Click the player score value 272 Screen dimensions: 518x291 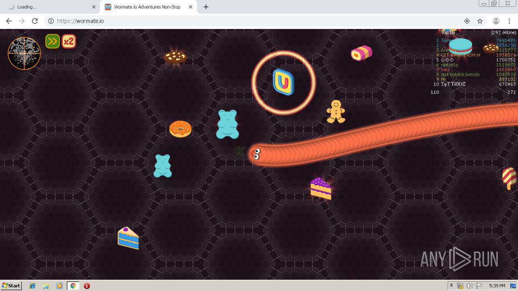(512, 92)
